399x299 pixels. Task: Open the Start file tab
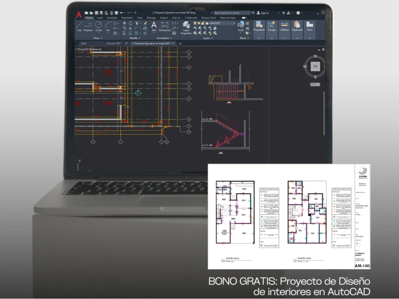pyautogui.click(x=83, y=43)
